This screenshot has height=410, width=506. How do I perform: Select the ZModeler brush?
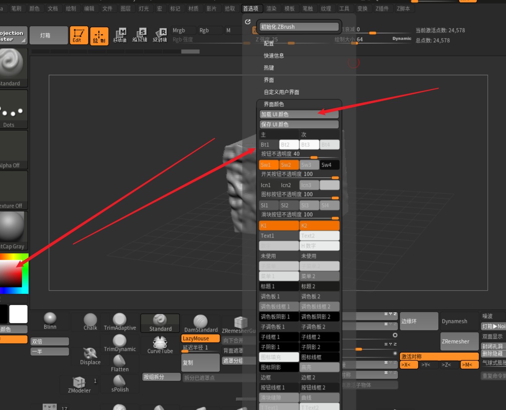[79, 385]
